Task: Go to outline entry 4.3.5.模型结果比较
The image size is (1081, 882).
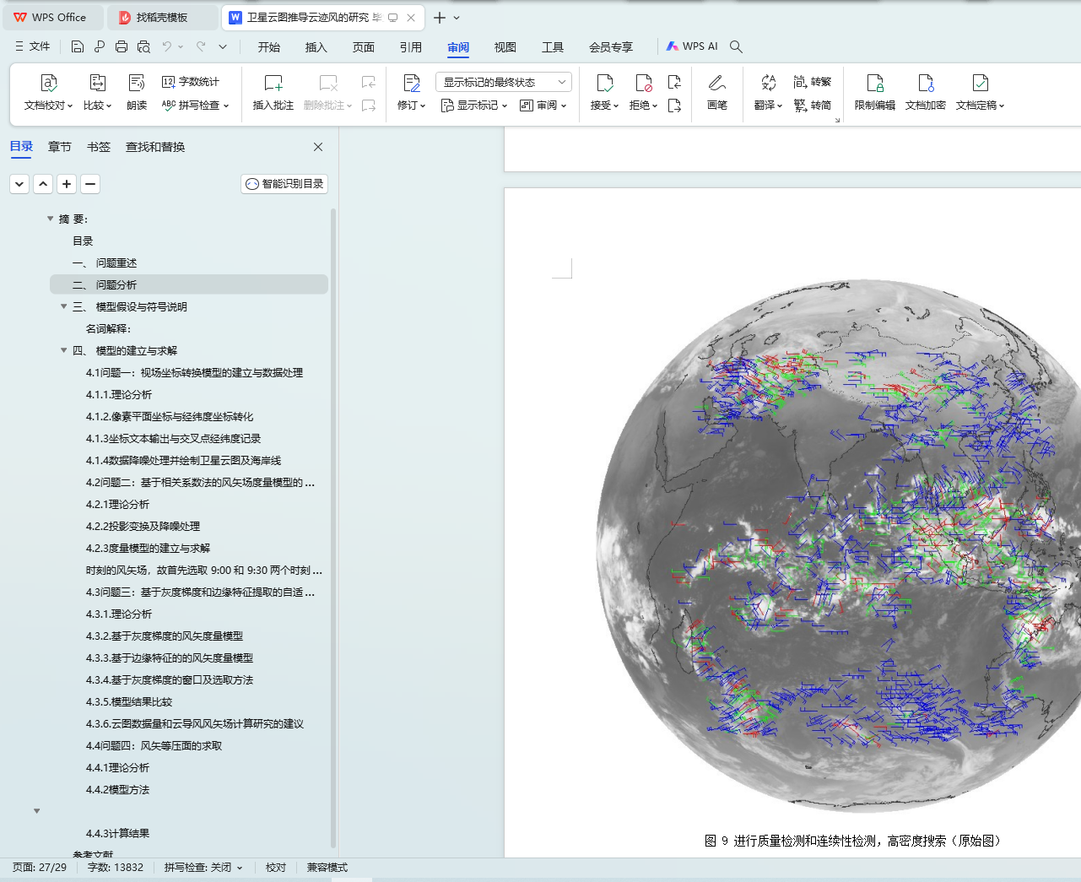Action: [129, 701]
